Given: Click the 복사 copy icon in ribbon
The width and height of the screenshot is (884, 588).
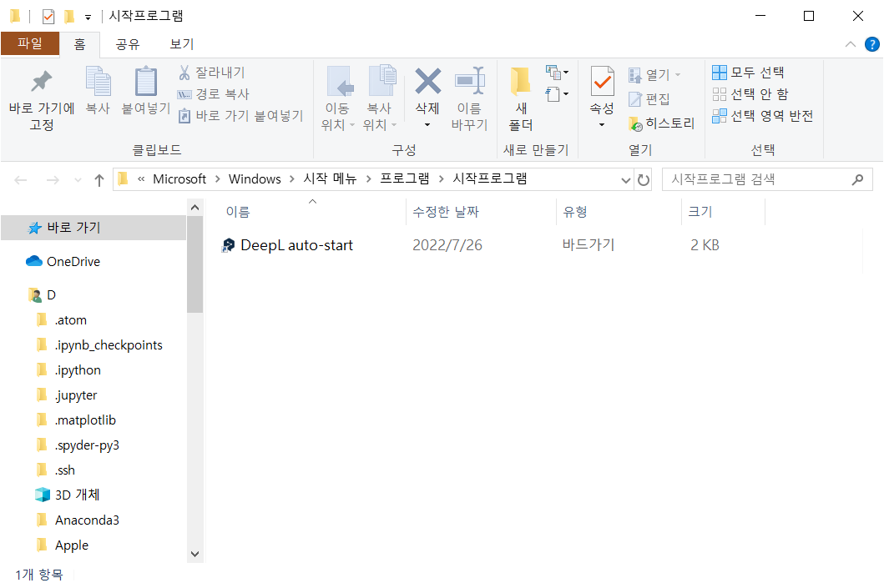Looking at the screenshot, I should (x=98, y=82).
